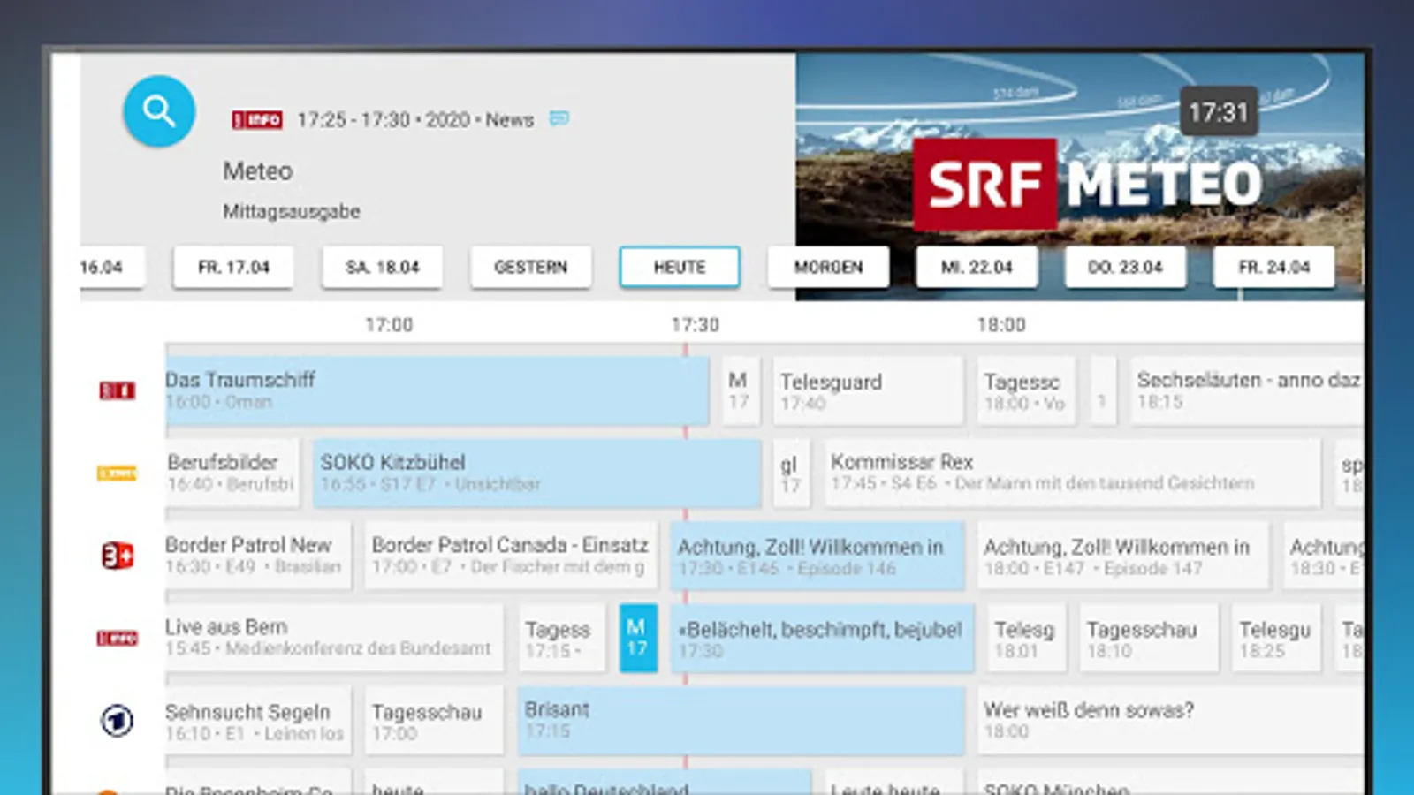Open the search with the magnifier icon
This screenshot has width=1414, height=795.
click(x=159, y=111)
